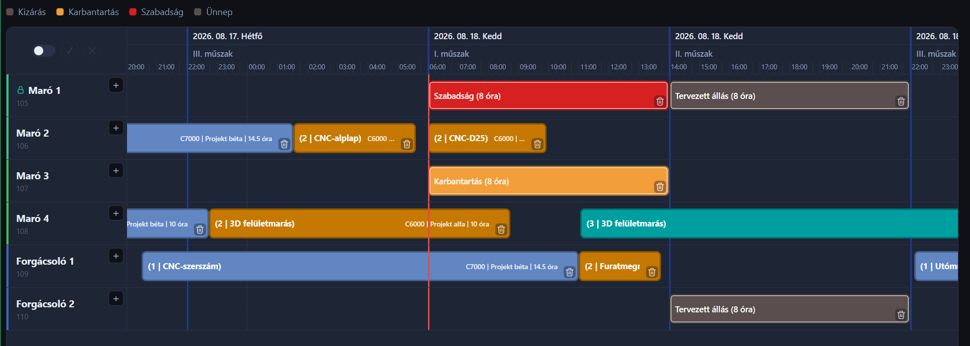The height and width of the screenshot is (346, 970).
Task: Add item to Forgácsoló 1 row
Action: (116, 256)
